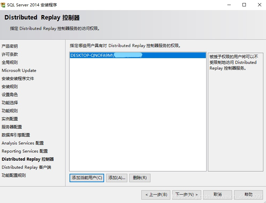Select Distributed Replay 客户端 step

click(x=26, y=167)
